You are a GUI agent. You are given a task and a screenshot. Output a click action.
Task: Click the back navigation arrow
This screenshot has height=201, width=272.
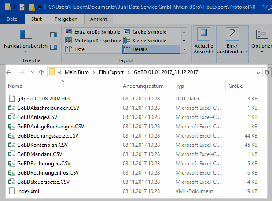(x=9, y=72)
